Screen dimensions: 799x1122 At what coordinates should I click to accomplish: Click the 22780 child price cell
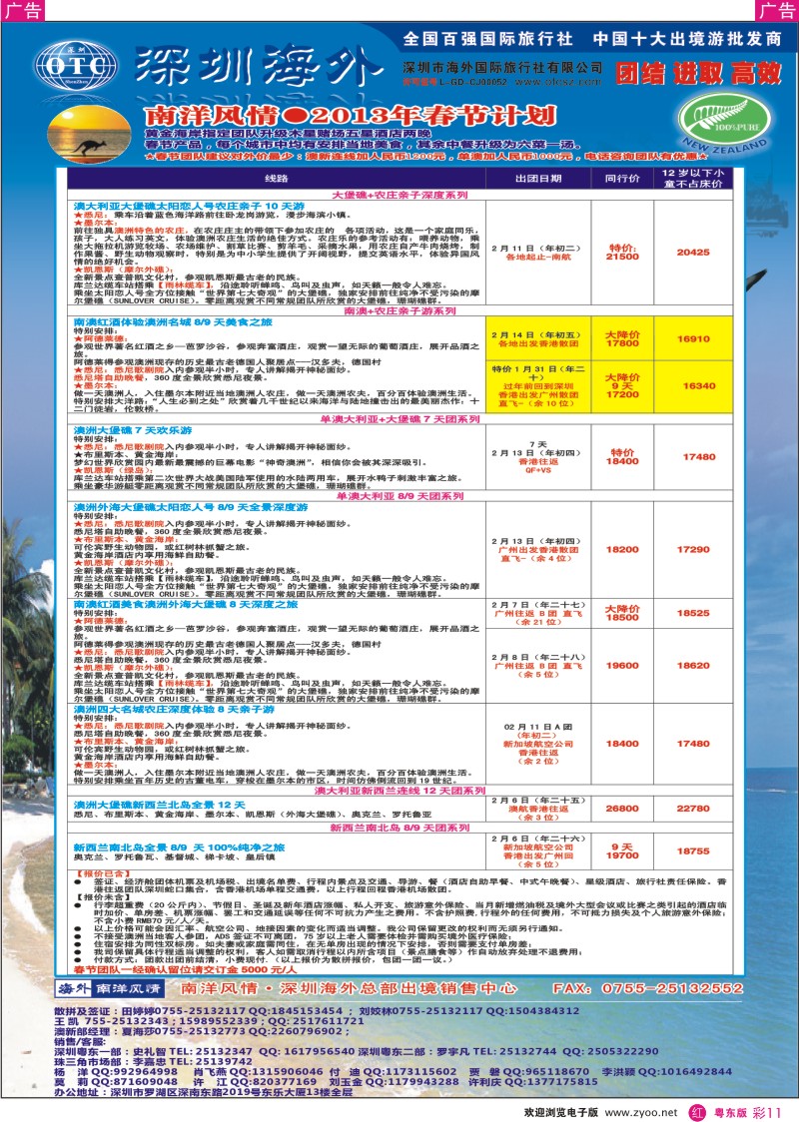(693, 809)
